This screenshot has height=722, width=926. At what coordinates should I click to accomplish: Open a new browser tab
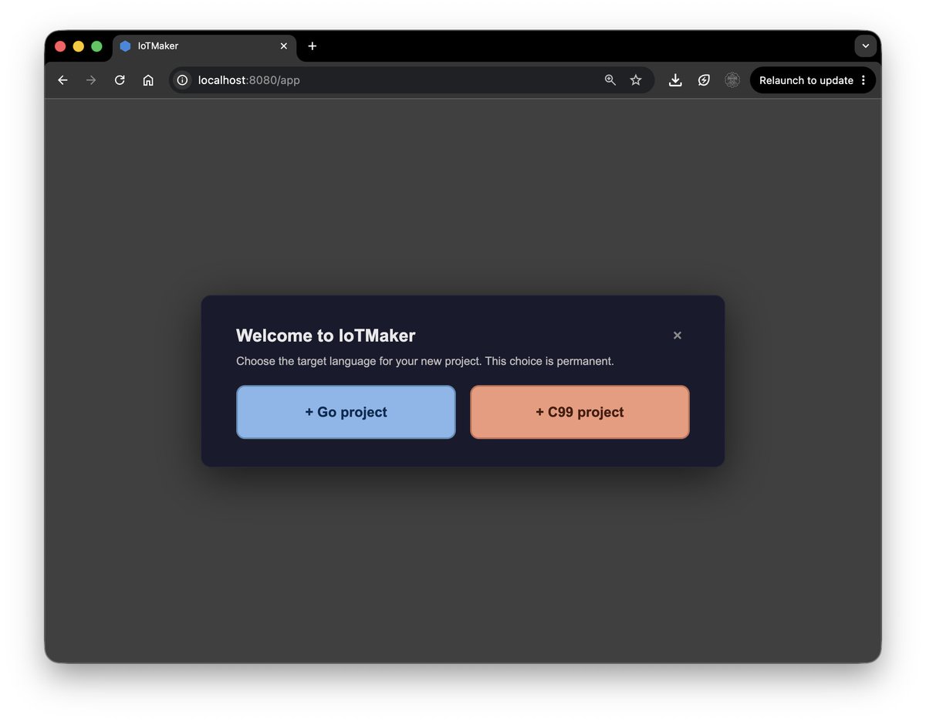pos(313,46)
